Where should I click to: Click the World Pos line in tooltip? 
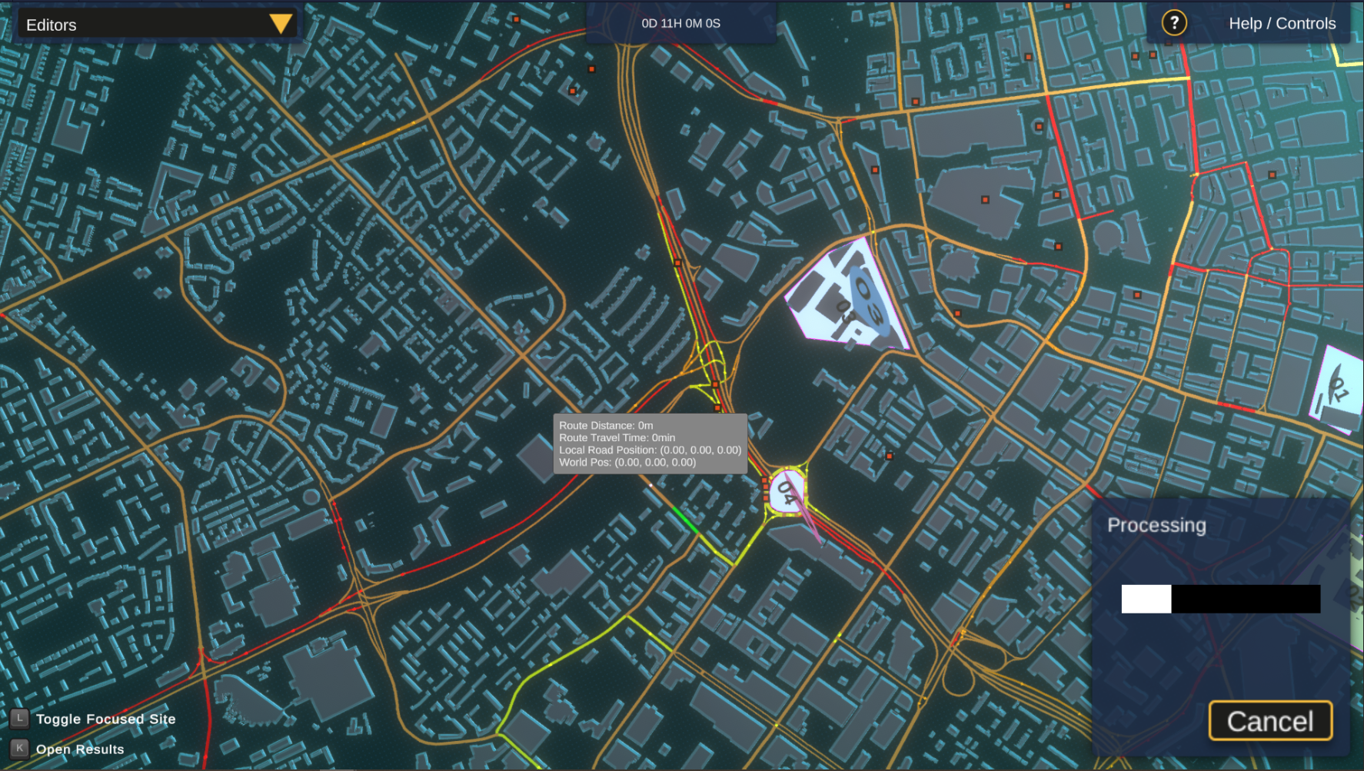pos(627,462)
